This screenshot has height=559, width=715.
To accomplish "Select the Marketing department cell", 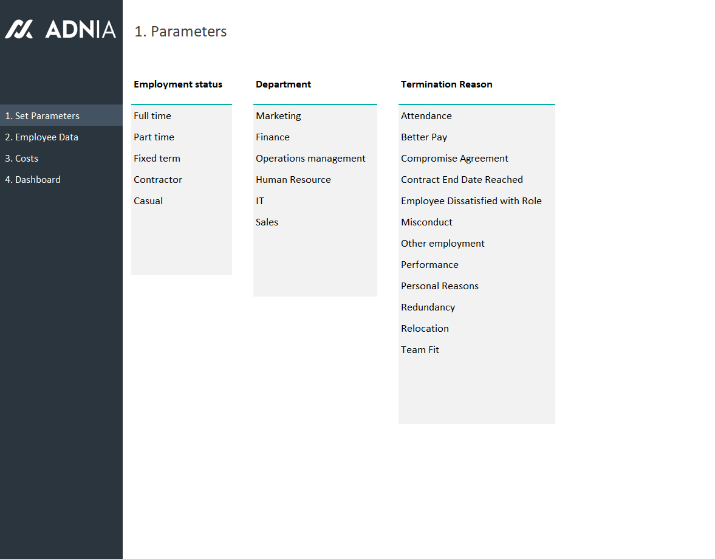I will (x=278, y=115).
